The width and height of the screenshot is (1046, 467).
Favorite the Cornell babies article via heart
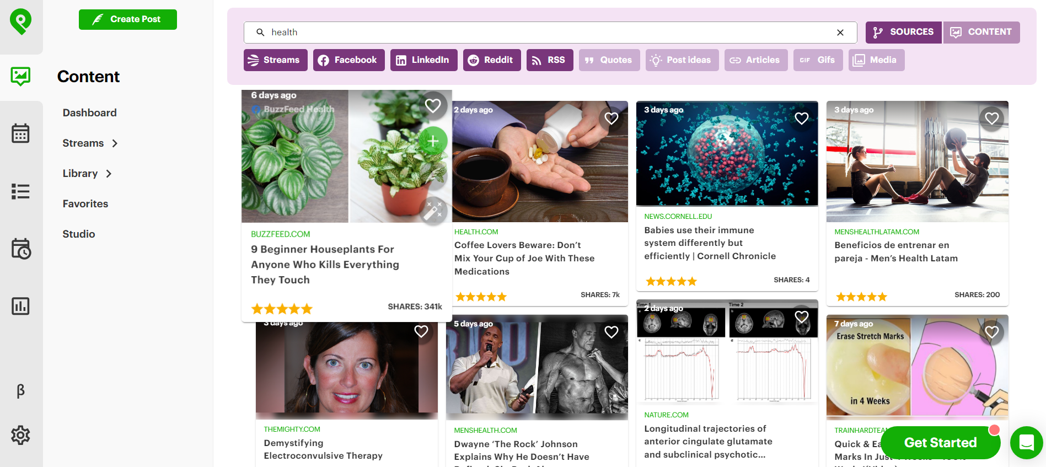(801, 118)
